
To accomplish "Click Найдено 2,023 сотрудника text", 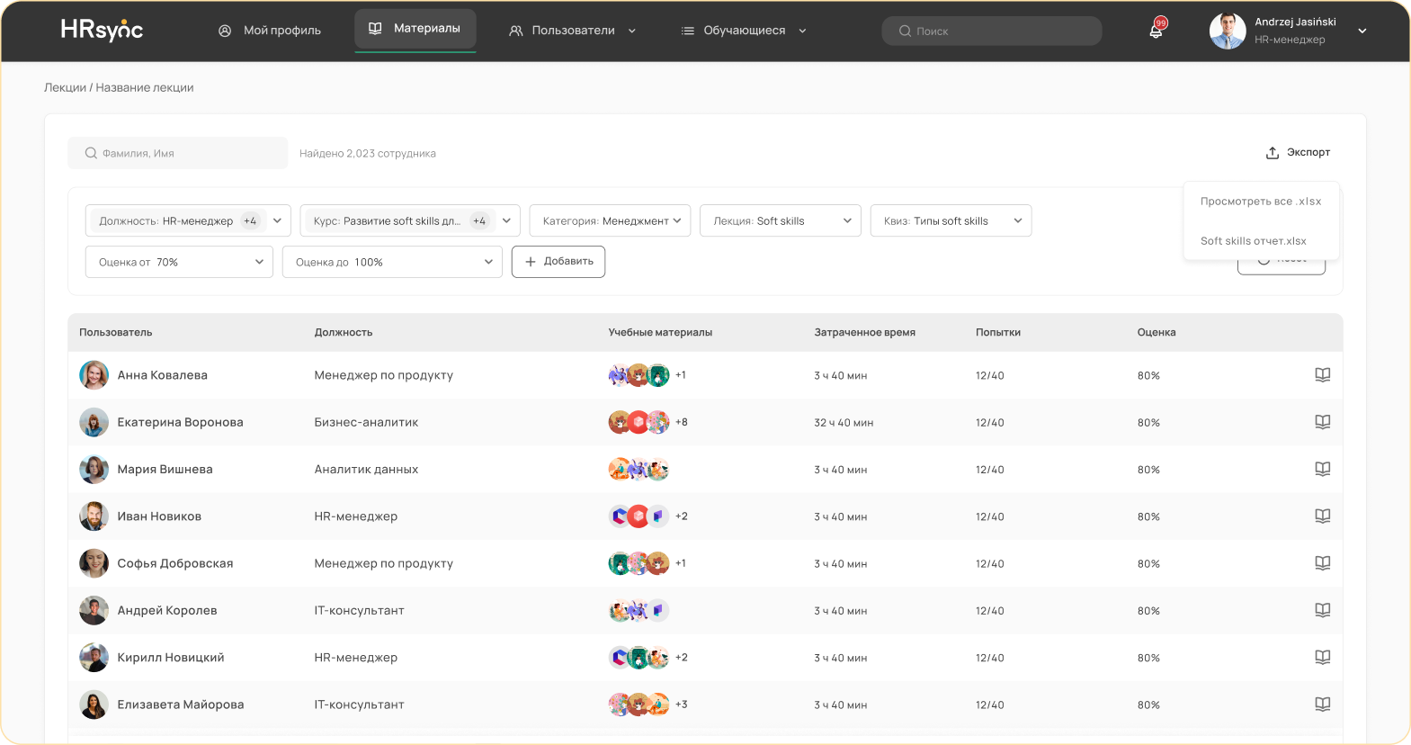I will coord(368,154).
